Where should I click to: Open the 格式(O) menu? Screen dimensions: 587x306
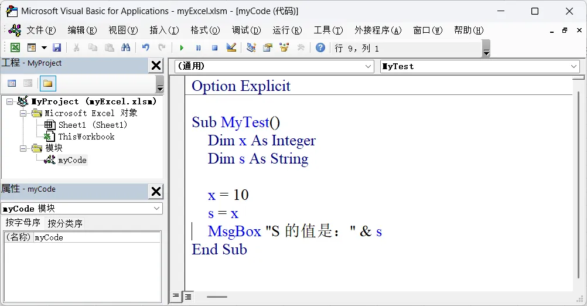tap(205, 30)
